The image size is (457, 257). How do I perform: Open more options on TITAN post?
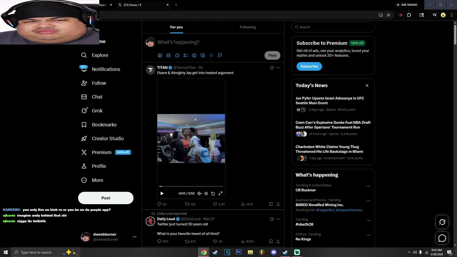click(278, 67)
